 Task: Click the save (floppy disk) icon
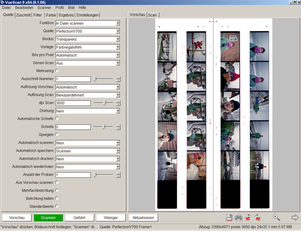tap(229, 217)
